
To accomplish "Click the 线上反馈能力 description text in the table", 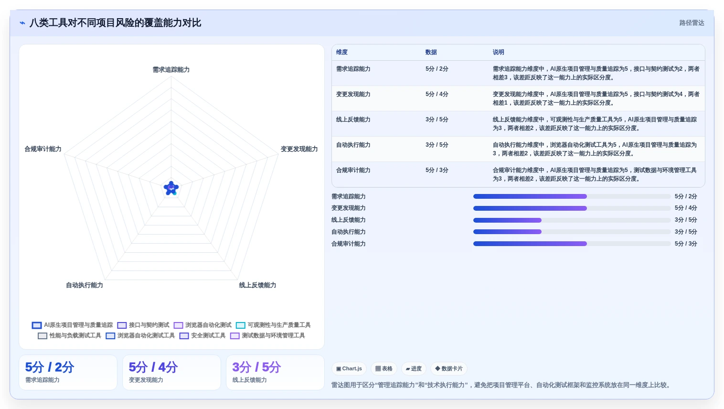I will (x=595, y=124).
